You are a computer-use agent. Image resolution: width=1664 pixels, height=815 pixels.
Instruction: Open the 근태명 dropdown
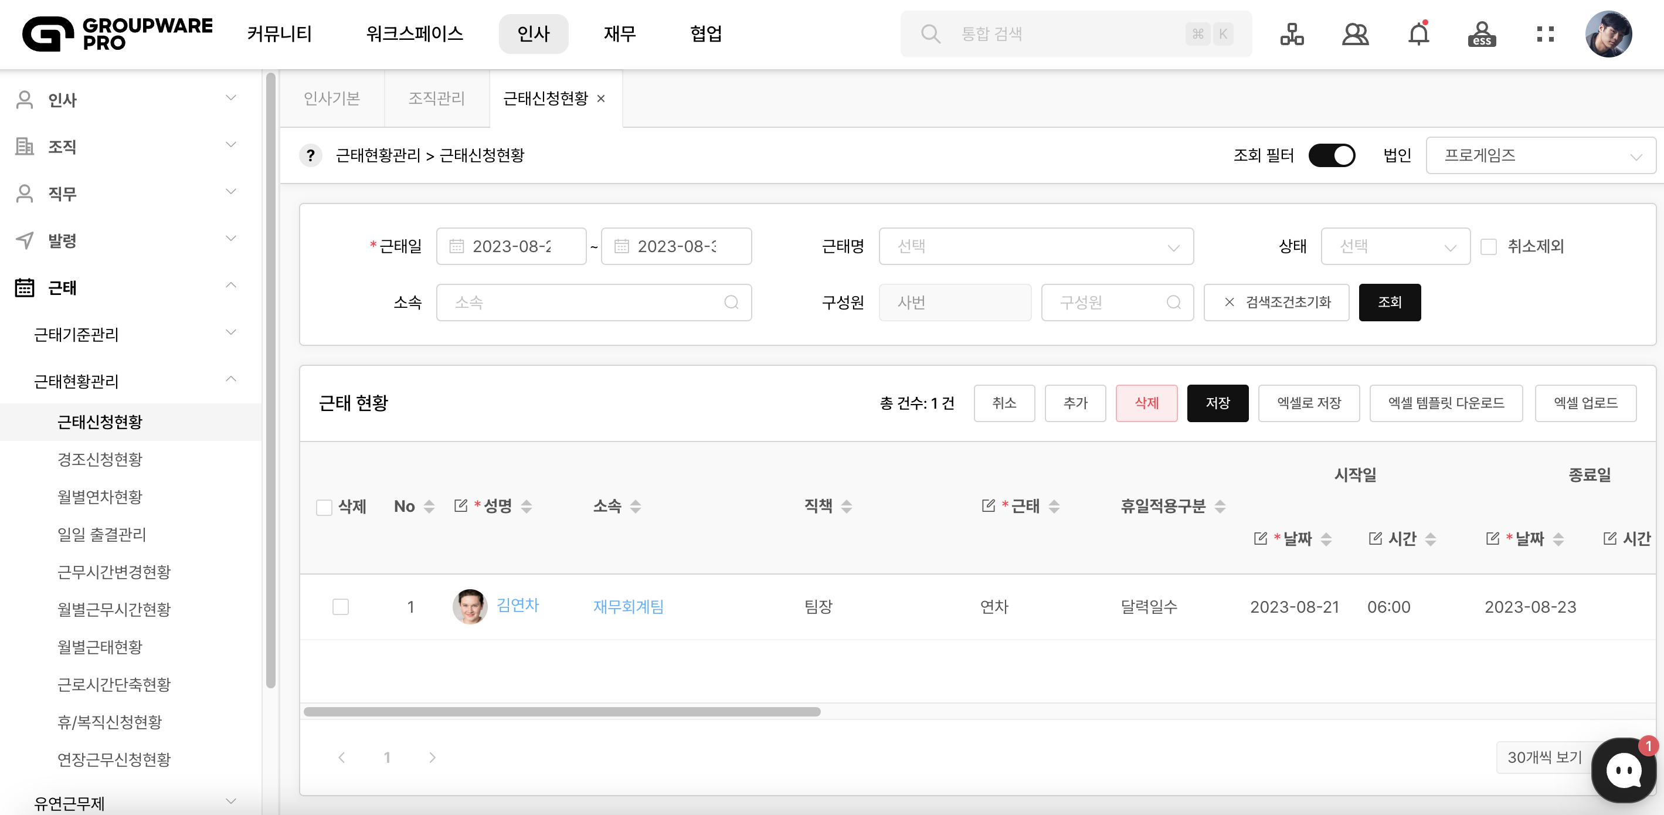1035,247
